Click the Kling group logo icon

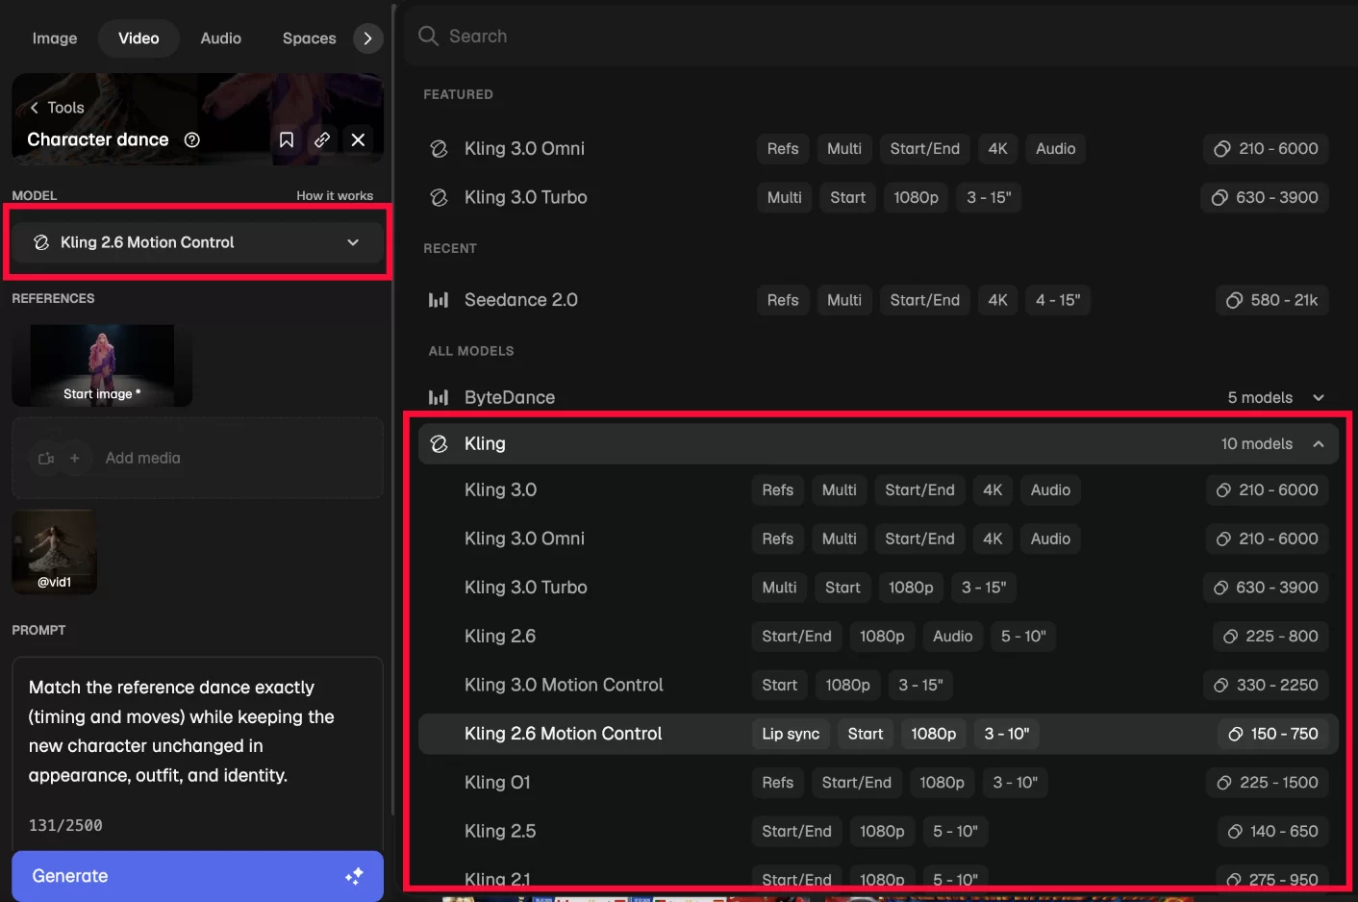click(x=439, y=443)
